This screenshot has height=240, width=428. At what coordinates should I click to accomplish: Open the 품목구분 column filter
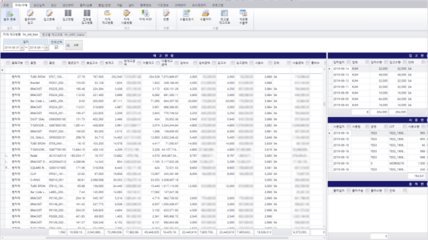coord(27,63)
